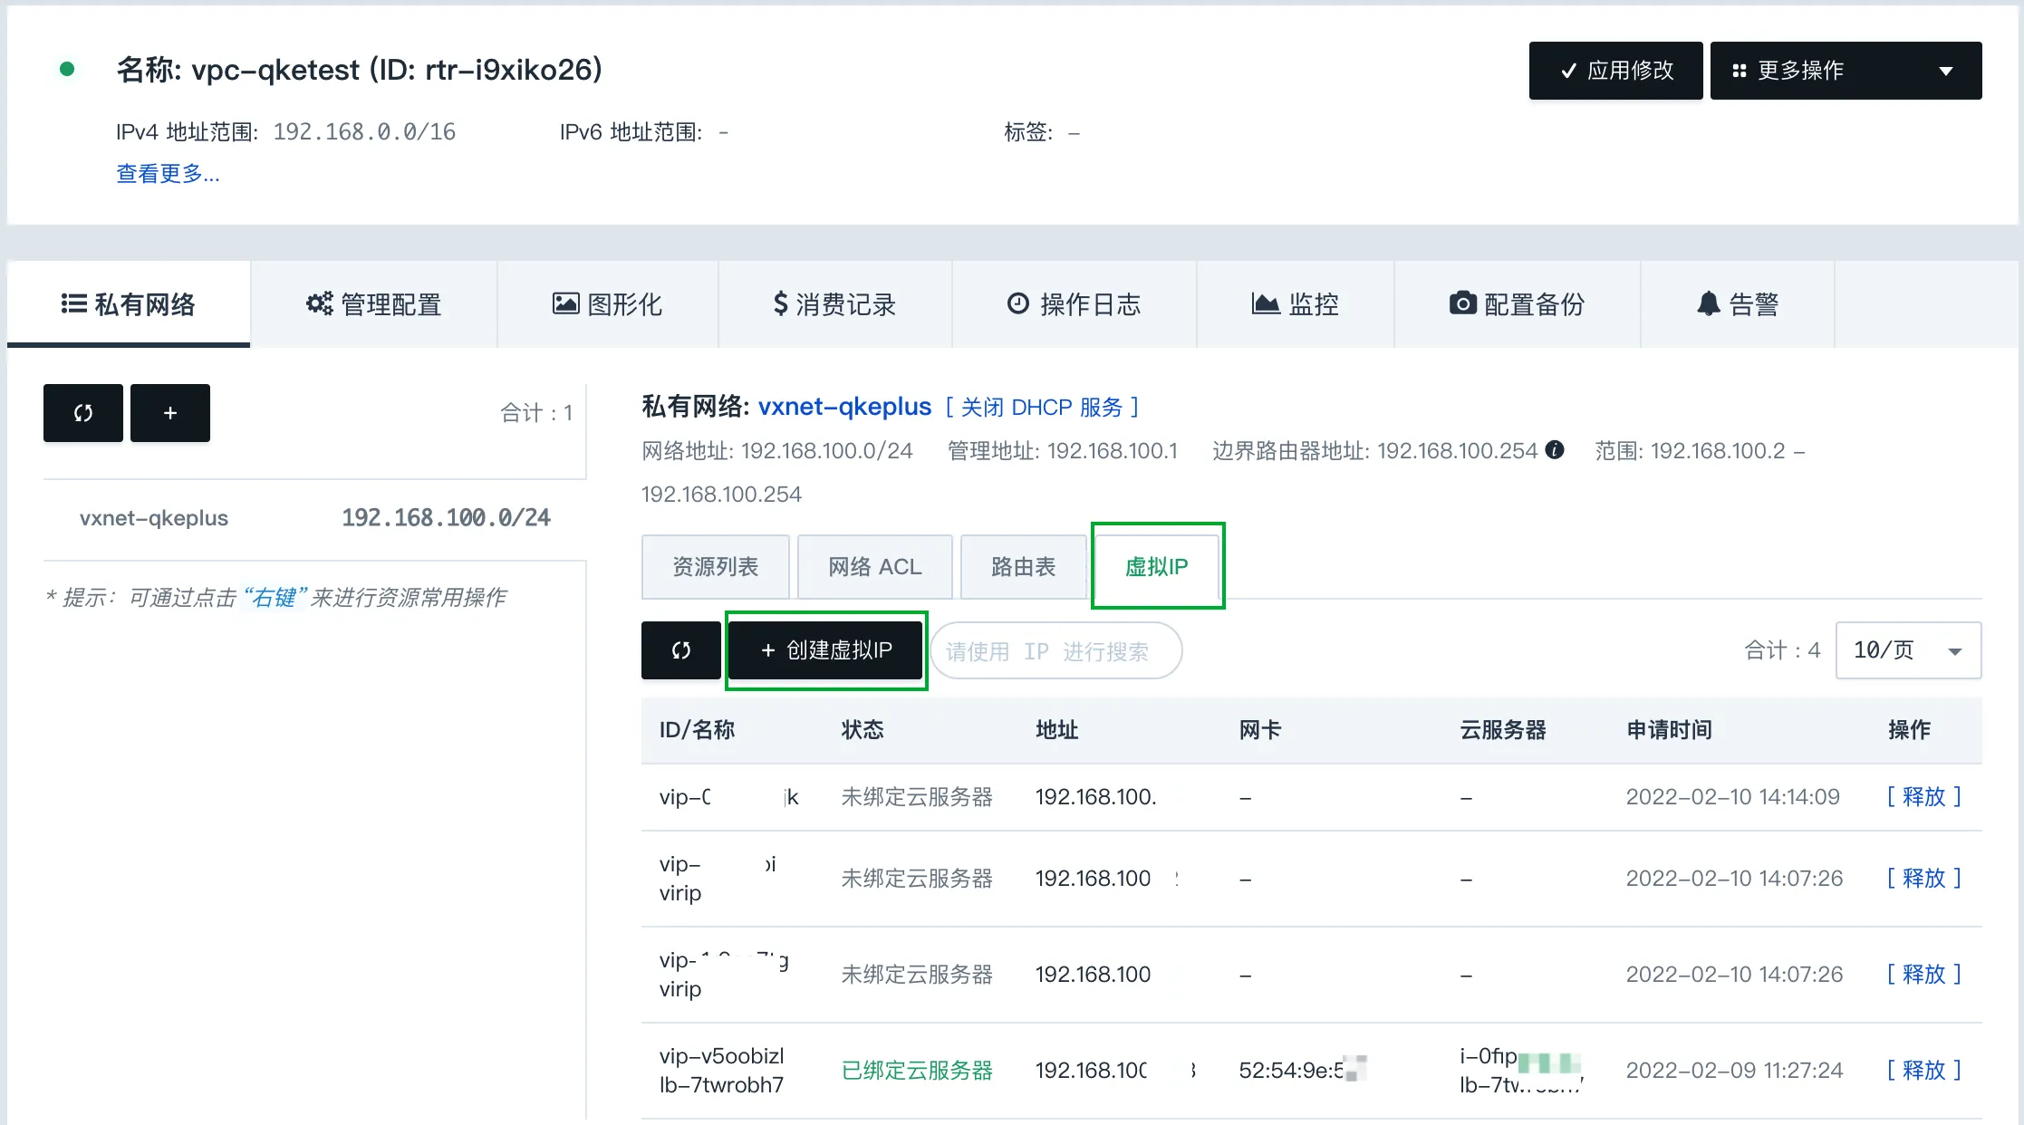Click ID/名称 column header
This screenshot has width=2024, height=1125.
tap(697, 730)
